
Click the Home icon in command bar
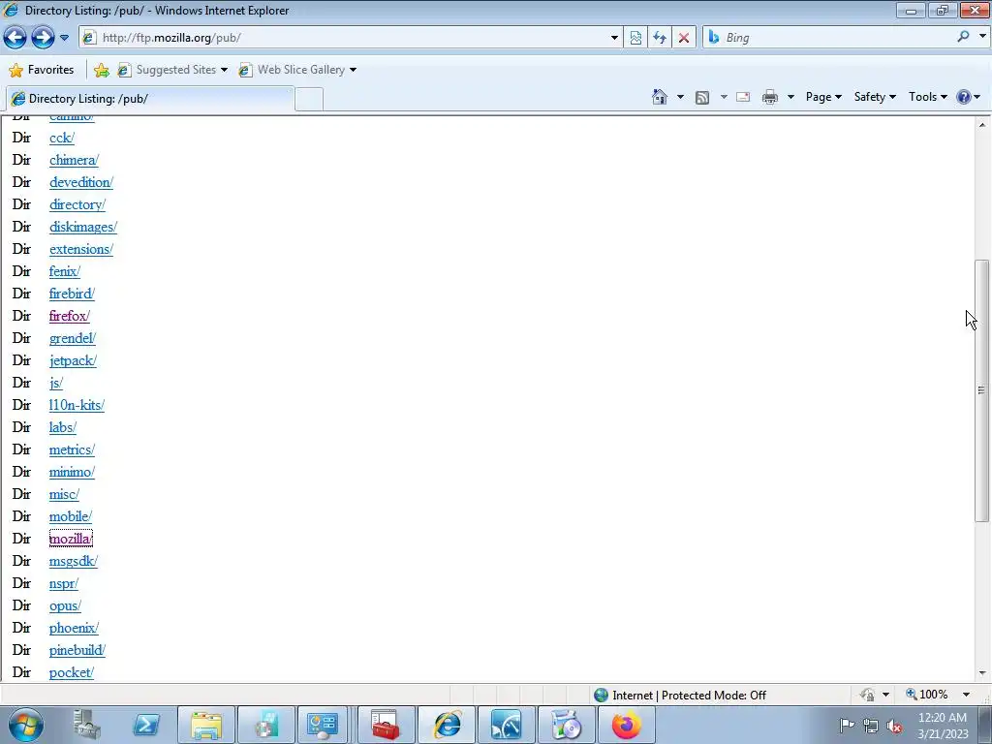coord(659,97)
